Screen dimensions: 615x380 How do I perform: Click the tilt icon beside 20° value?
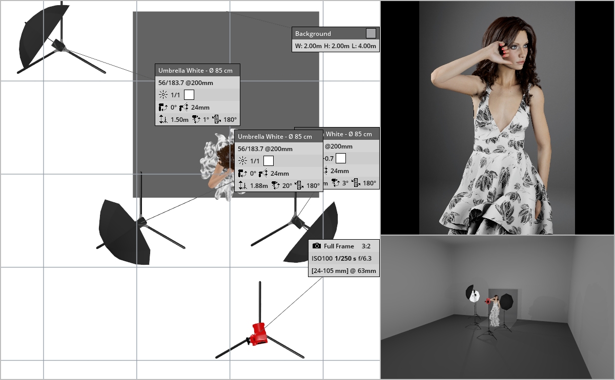276,186
